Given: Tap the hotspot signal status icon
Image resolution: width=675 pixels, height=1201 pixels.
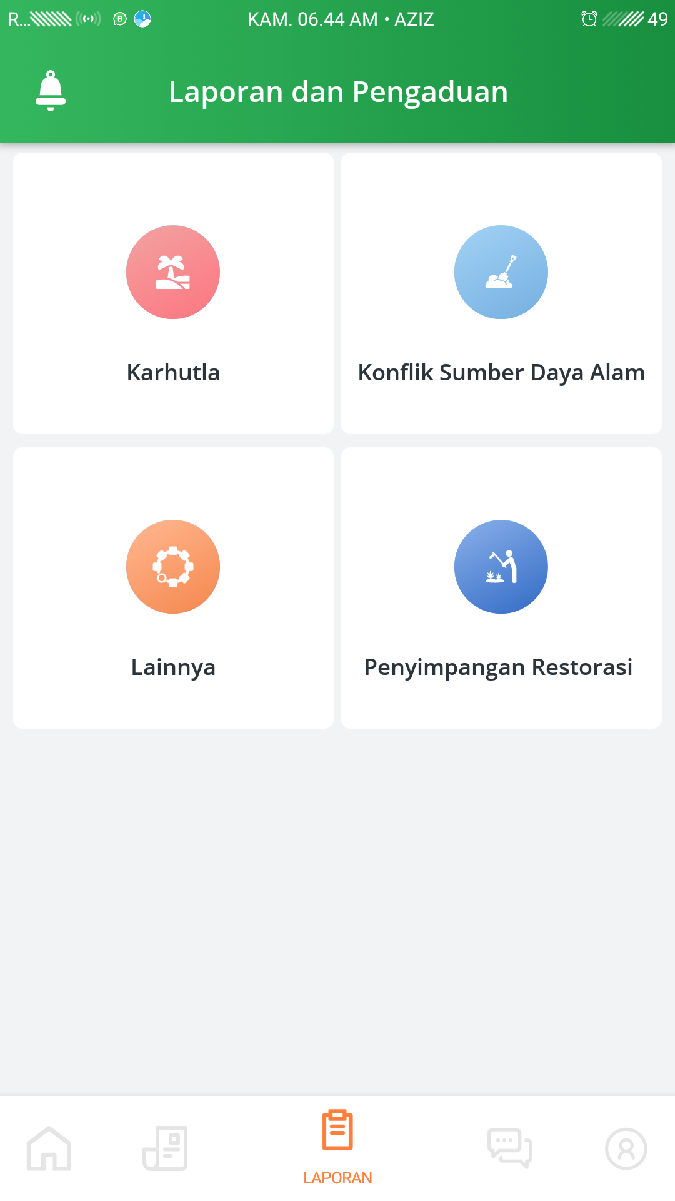Looking at the screenshot, I should click(88, 19).
